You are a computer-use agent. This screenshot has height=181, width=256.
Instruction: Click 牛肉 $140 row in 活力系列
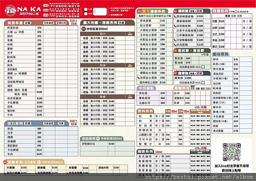[x=41, y=154]
